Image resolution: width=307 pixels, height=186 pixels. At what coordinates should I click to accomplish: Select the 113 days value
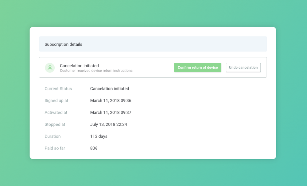(99, 137)
